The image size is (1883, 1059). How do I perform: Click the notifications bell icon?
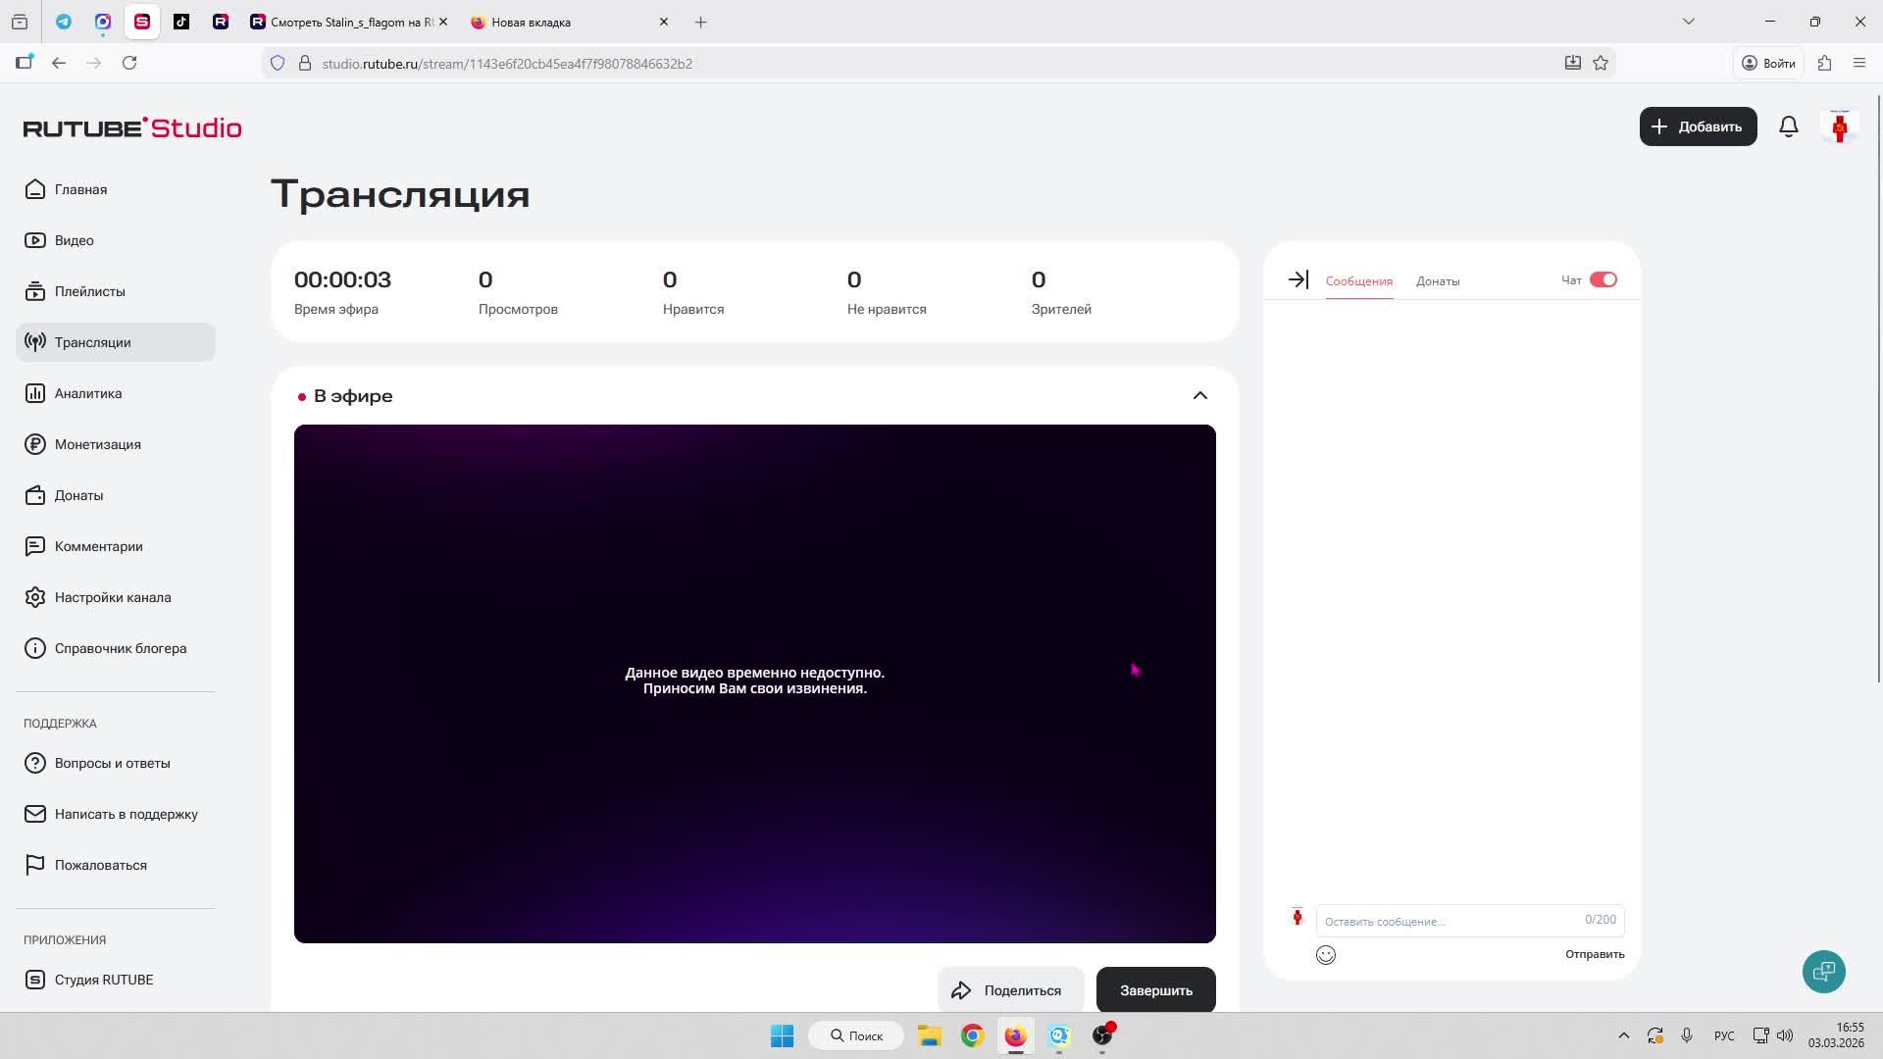click(1788, 126)
